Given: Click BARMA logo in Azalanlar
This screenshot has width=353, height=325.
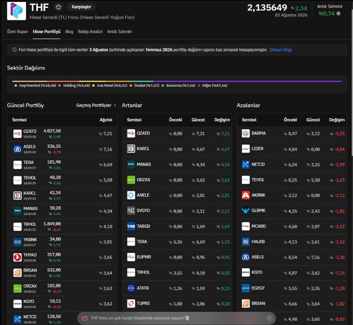Looking at the screenshot, I should pos(246,133).
